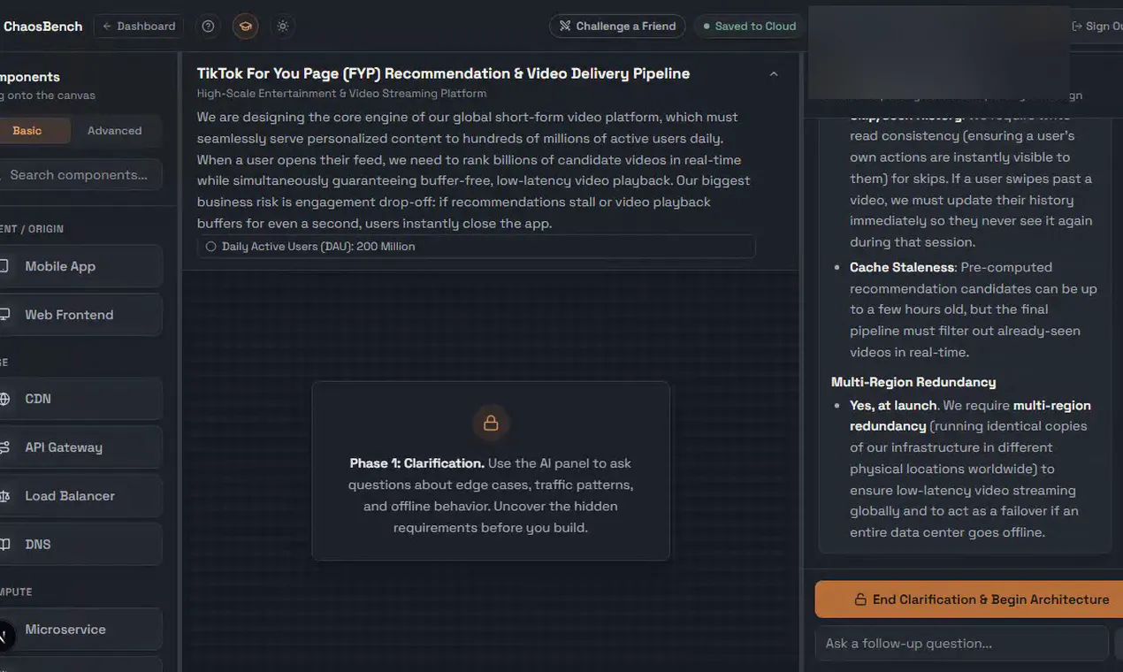Click the Load Balancer scales icon
This screenshot has height=672, width=1123.
pyautogui.click(x=4, y=496)
